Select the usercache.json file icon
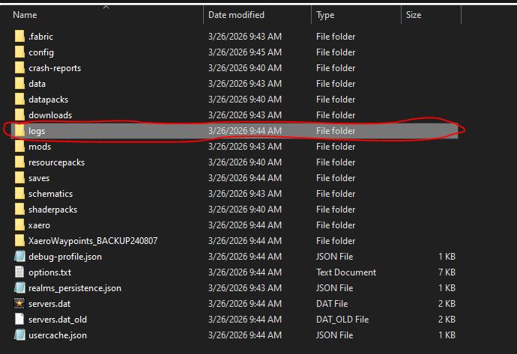517x354 pixels. click(19, 335)
